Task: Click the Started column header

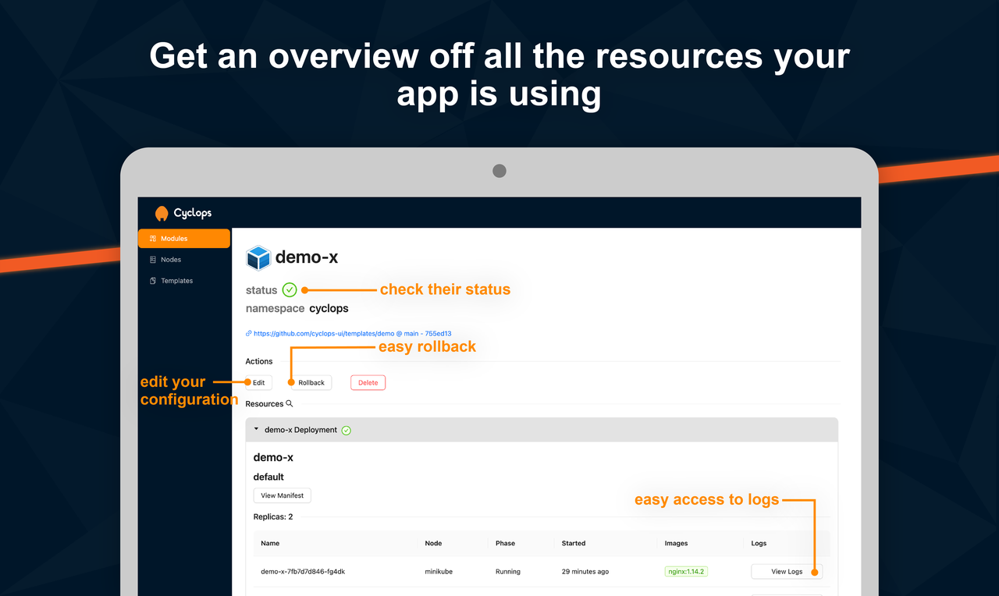Action: (574, 543)
